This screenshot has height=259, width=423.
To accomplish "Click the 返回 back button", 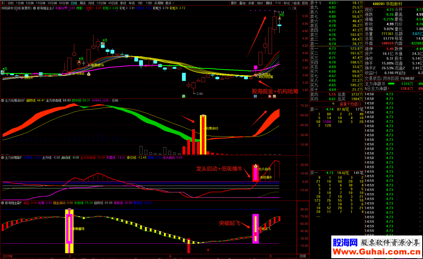I will pyautogui.click(x=305, y=3).
